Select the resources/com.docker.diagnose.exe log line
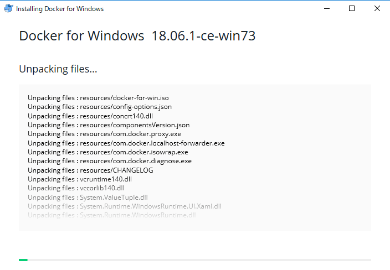The image size is (390, 270). point(110,161)
